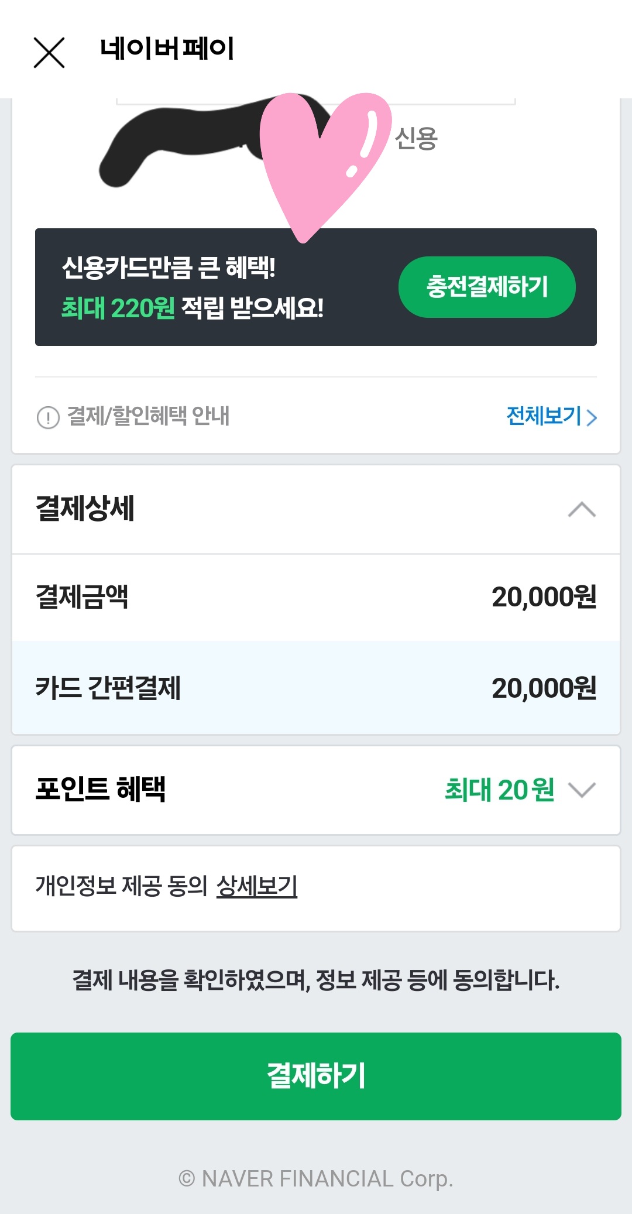
Task: Select the 카드 간편결제 row
Action: click(316, 688)
